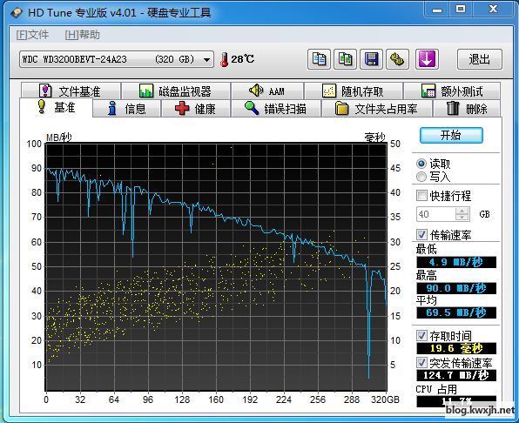519x423 pixels.
Task: Enable the 快捷行程 checkbox
Action: pos(421,196)
